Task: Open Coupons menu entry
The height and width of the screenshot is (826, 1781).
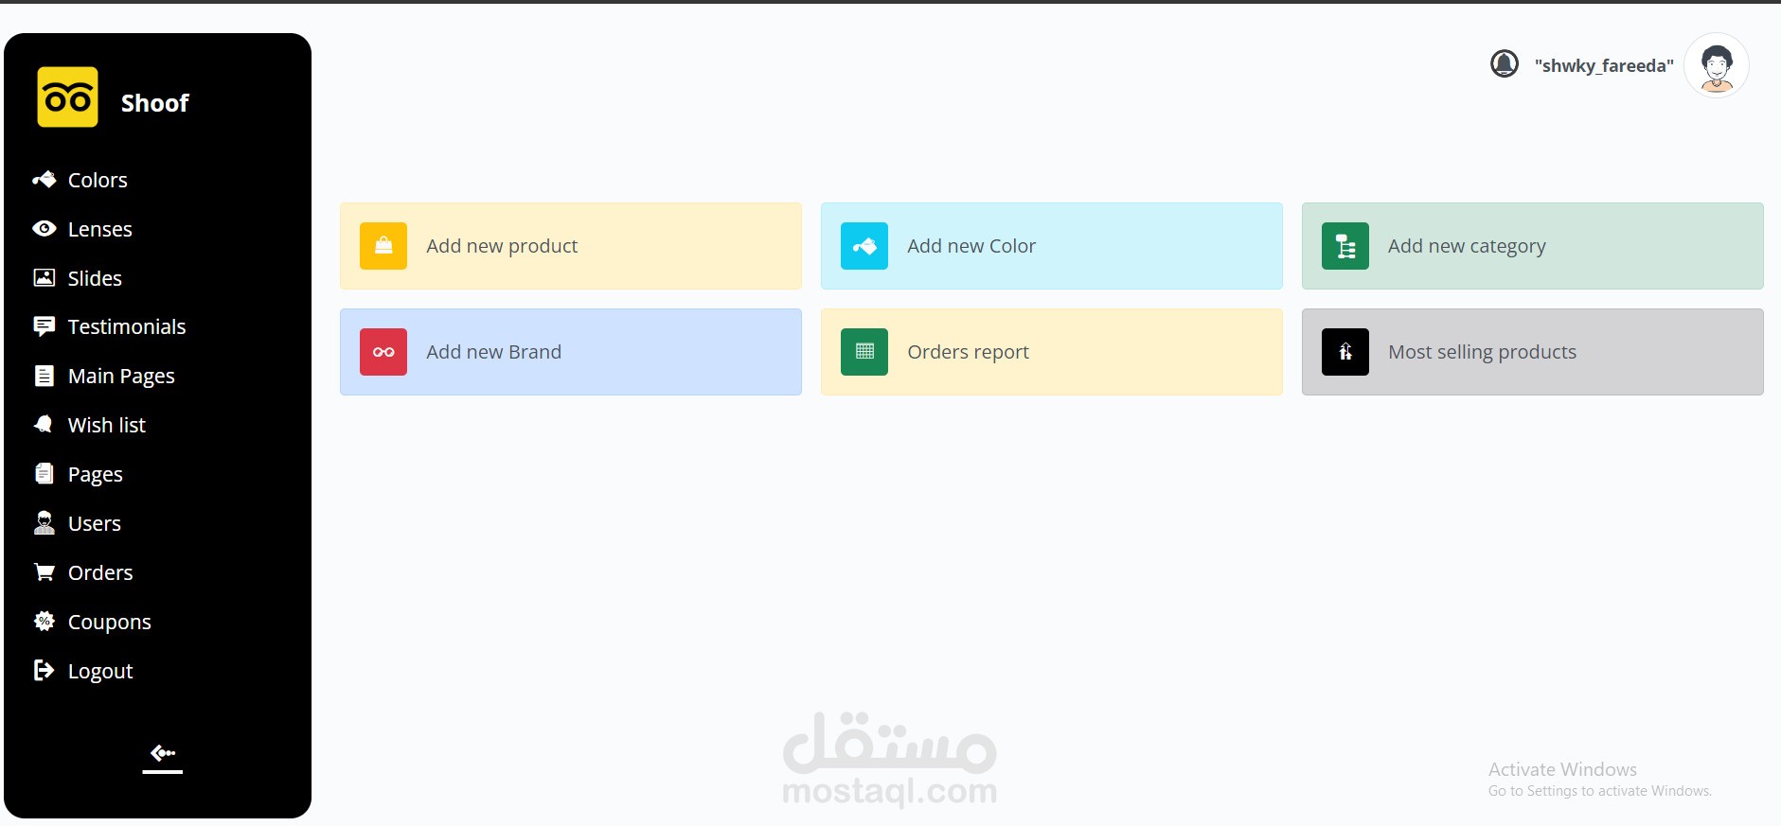Action: click(x=110, y=622)
